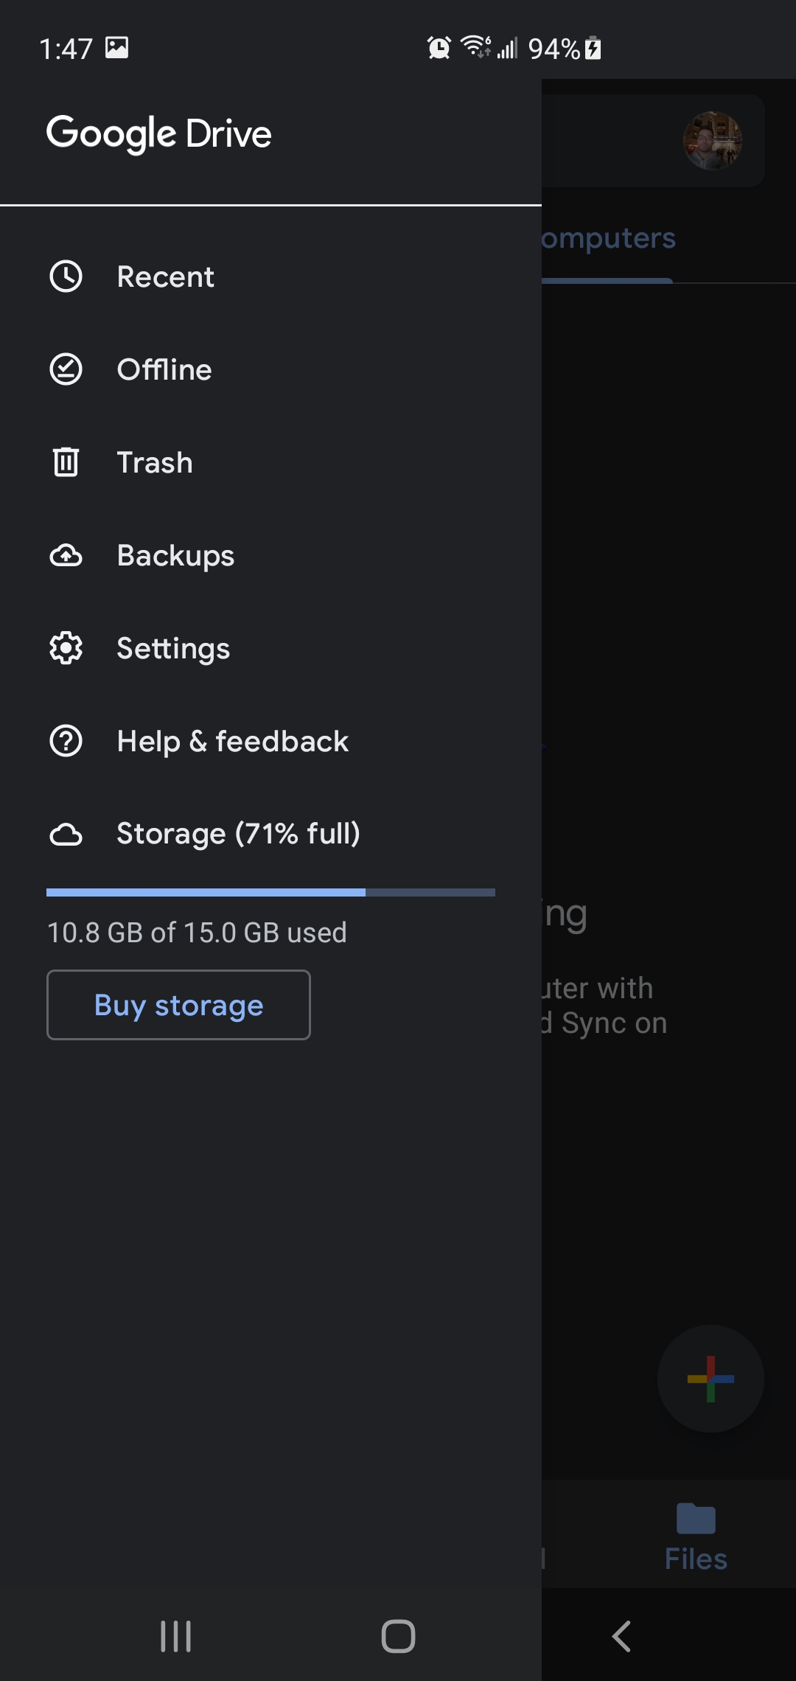Image resolution: width=796 pixels, height=1681 pixels.
Task: Tap the Offline checkmark icon
Action: point(66,370)
